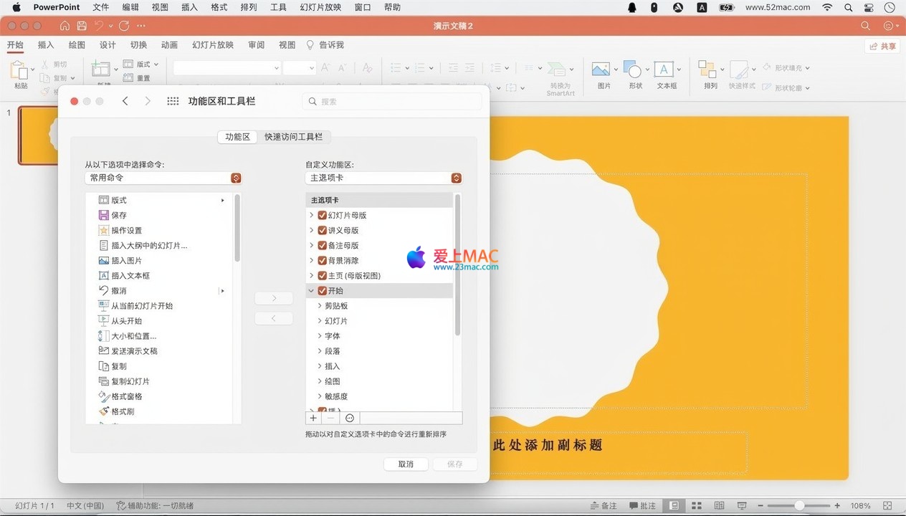
Task: Uncheck the 背景消除 checkbox
Action: click(323, 261)
